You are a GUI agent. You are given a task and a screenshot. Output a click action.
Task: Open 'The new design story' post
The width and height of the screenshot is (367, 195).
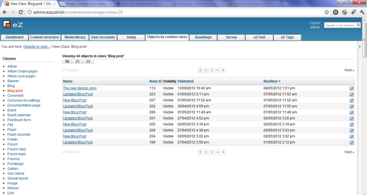[x=80, y=88]
